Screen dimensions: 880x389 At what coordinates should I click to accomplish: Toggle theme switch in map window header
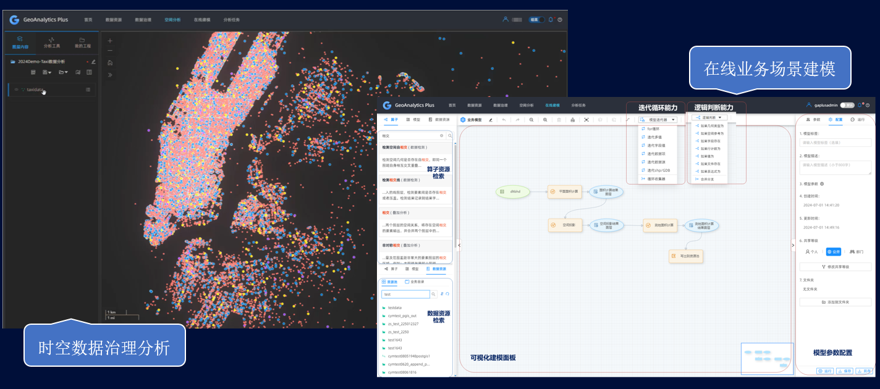(537, 20)
